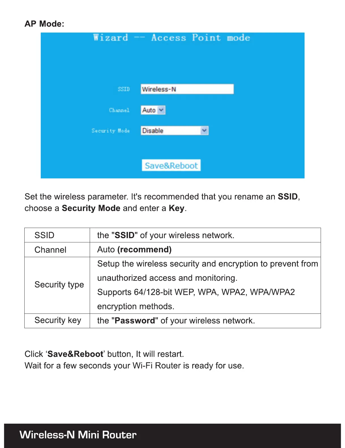Click the Auto (recommend) table cell
This screenshot has width=345, height=448.
tap(134, 249)
